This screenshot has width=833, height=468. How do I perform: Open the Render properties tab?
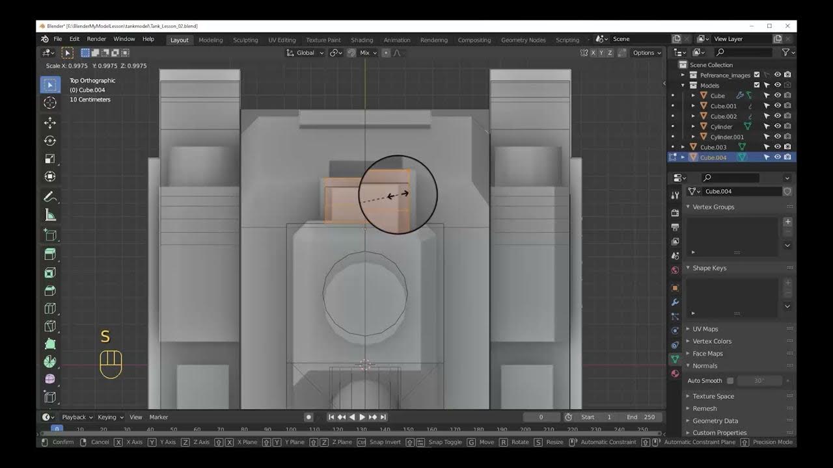(x=675, y=213)
